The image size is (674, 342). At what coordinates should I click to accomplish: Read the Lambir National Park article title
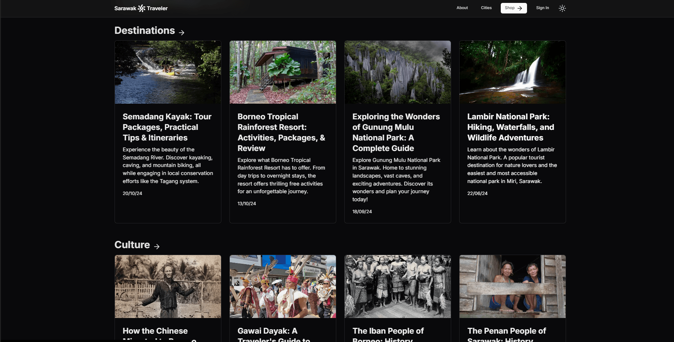tap(510, 127)
